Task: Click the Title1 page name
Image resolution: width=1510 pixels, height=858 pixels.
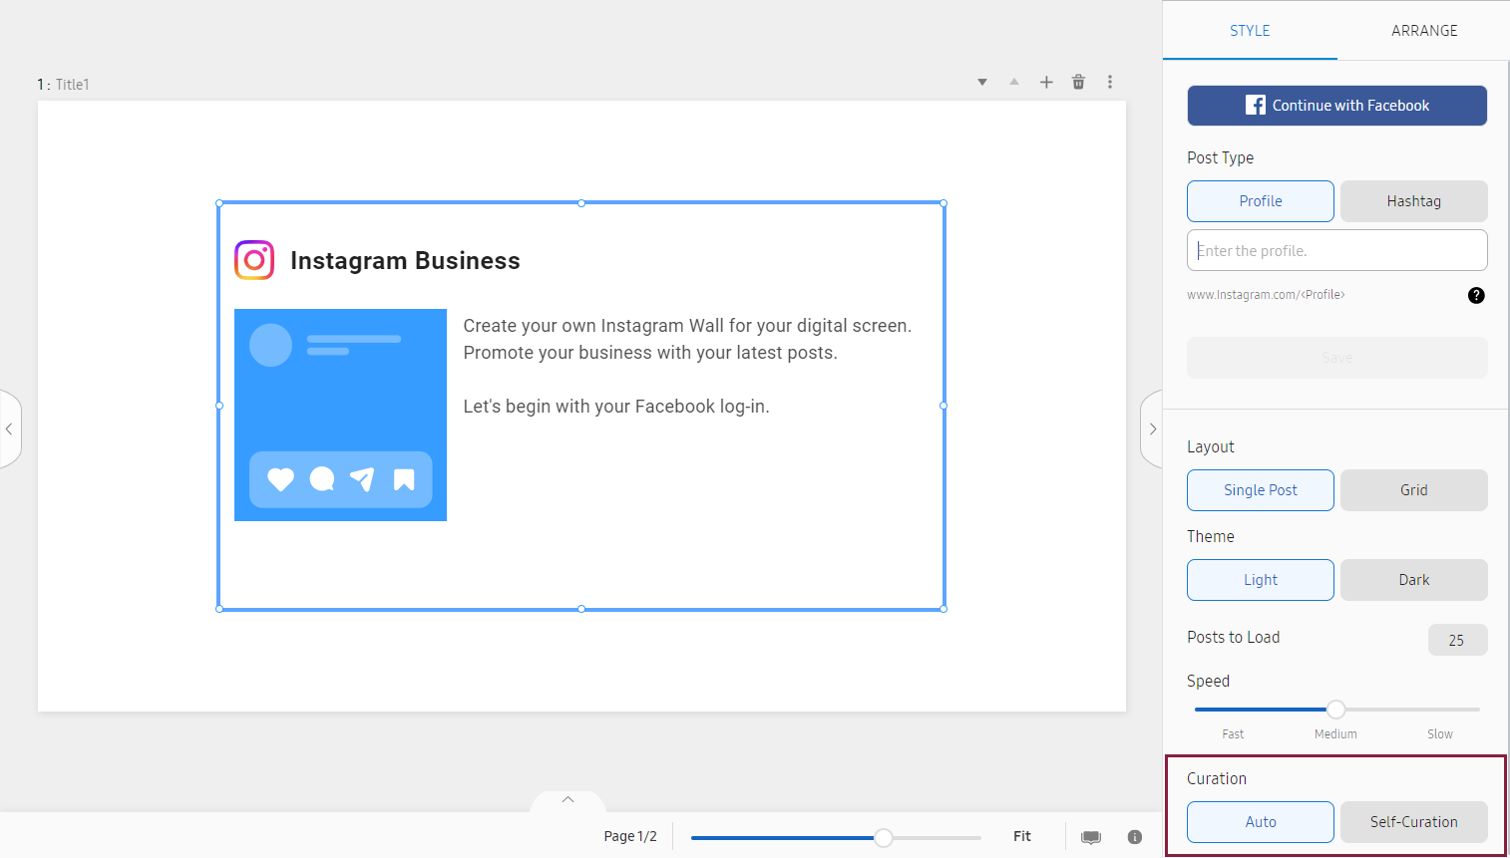Action: point(73,85)
